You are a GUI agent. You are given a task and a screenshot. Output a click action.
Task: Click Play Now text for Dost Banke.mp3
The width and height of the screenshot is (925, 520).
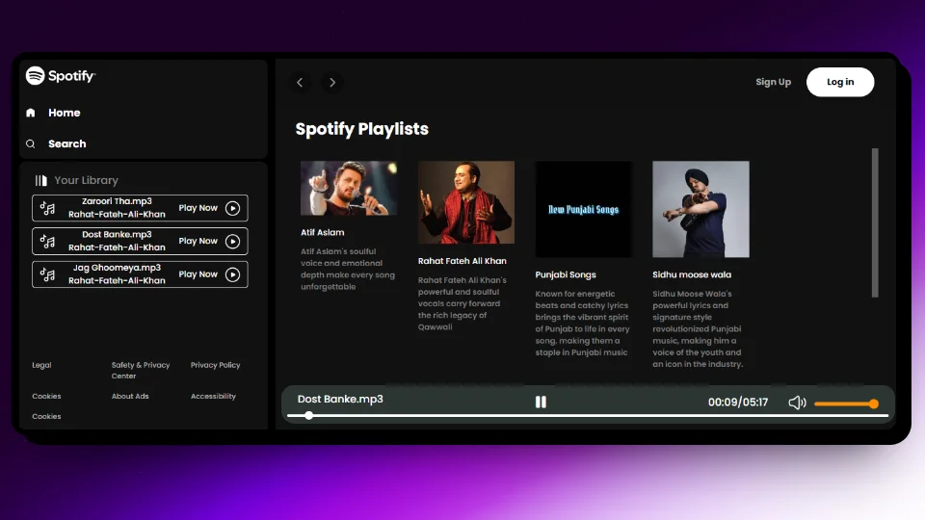click(198, 241)
